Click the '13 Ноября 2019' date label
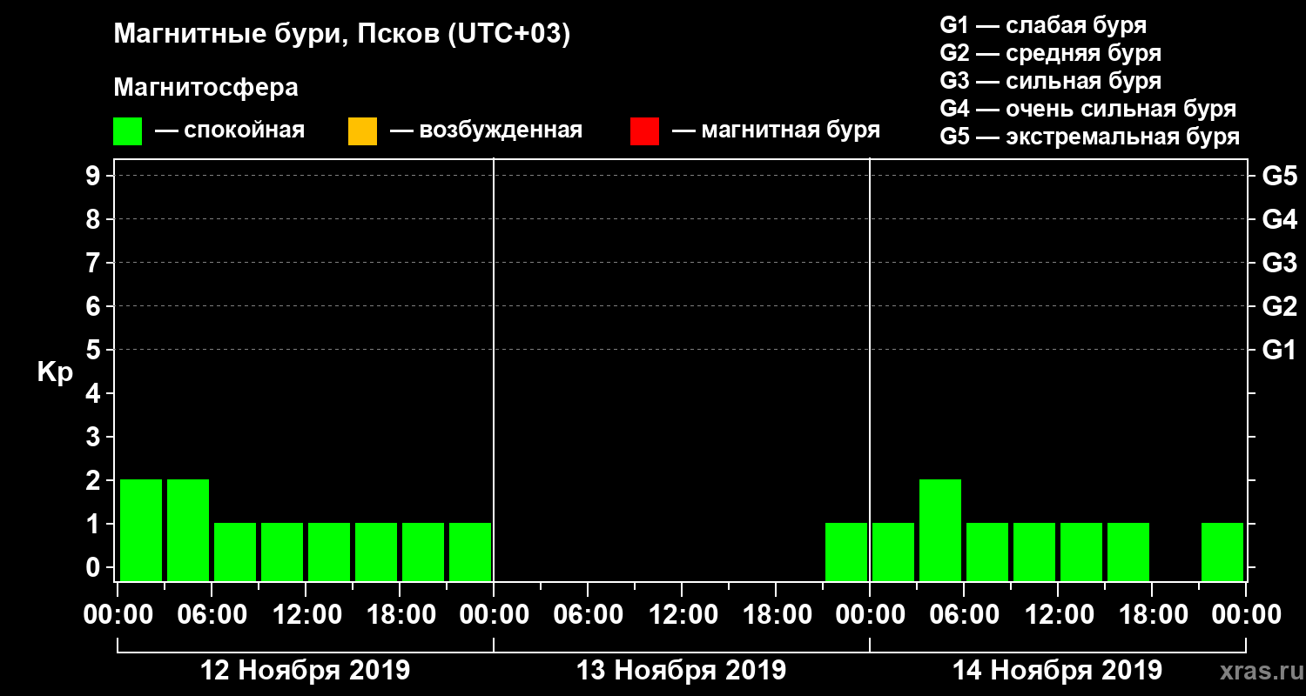This screenshot has width=1306, height=696. point(681,671)
